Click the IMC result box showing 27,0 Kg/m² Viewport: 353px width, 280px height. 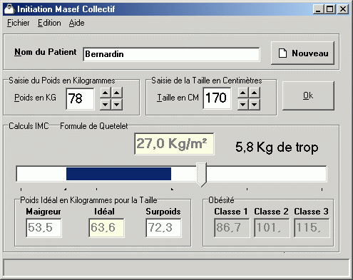coord(174,144)
